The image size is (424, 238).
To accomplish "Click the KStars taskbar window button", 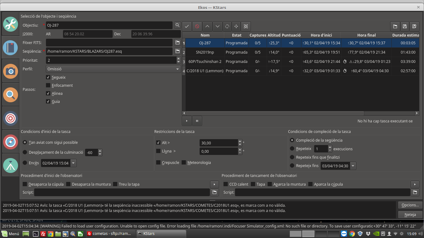I will tap(161, 234).
